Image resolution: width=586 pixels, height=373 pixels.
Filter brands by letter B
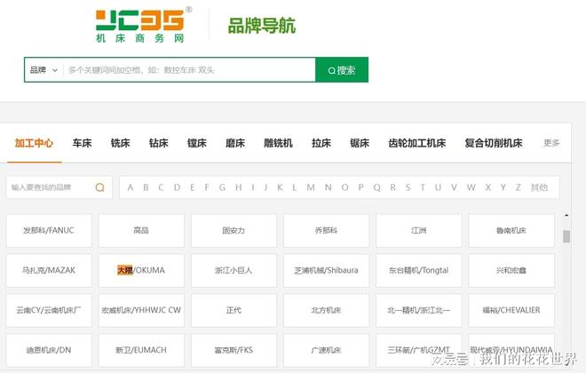(146, 187)
